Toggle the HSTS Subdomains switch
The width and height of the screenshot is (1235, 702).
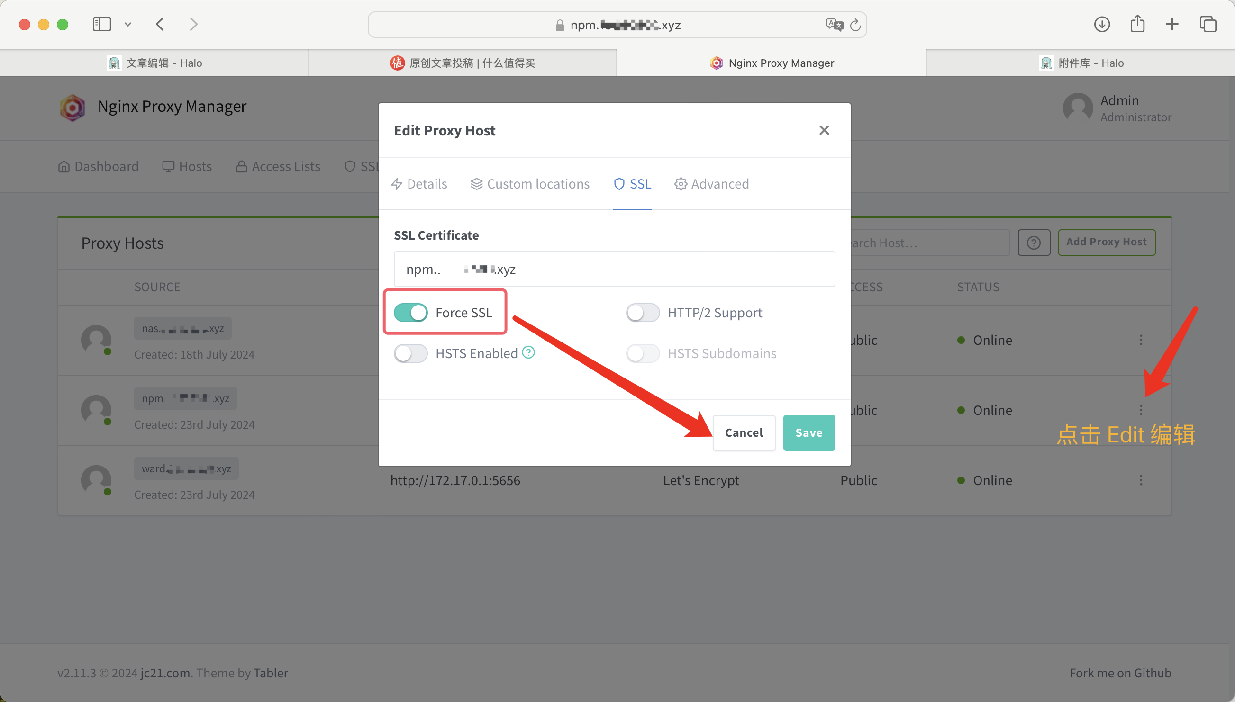pos(642,353)
